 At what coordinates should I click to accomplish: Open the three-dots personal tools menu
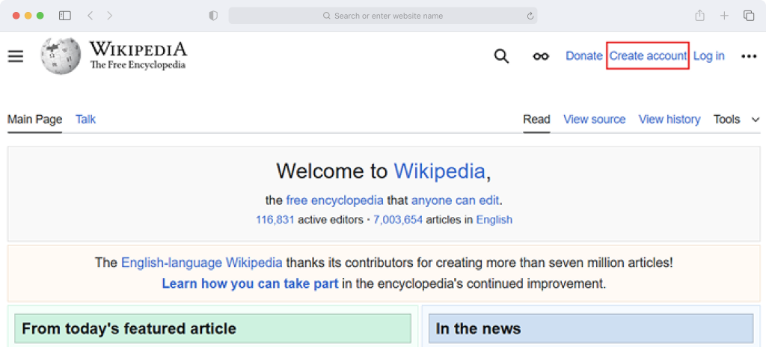pos(749,56)
